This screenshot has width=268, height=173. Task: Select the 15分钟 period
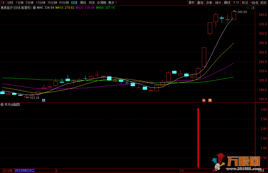(x=40, y=3)
